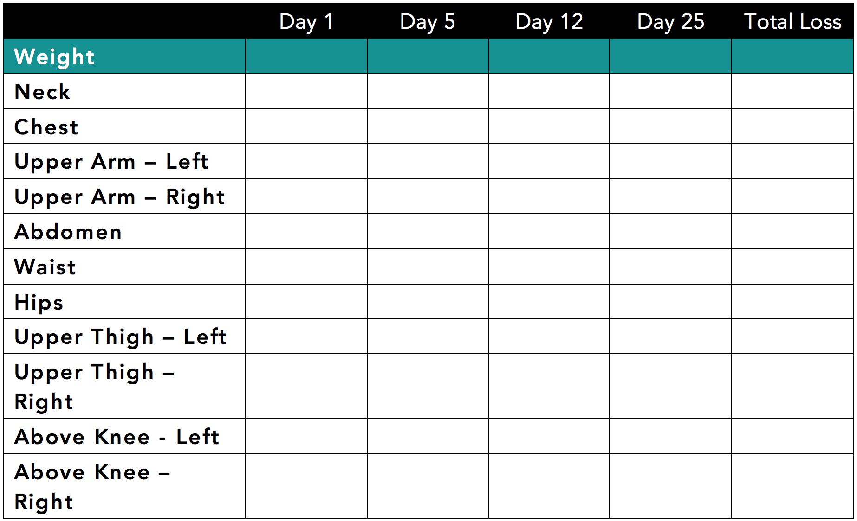Select the Upper Arm – Left label

point(111,162)
